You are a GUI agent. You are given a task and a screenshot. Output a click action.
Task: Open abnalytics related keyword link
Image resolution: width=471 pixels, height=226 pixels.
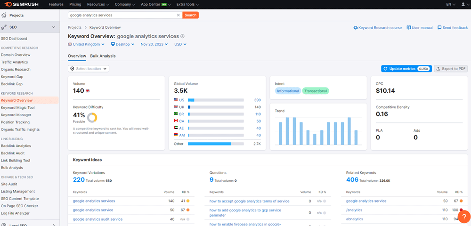click(355, 219)
